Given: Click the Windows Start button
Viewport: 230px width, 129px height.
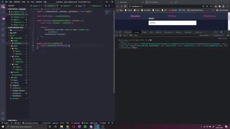Looking at the screenshot, I should [x=3, y=126].
